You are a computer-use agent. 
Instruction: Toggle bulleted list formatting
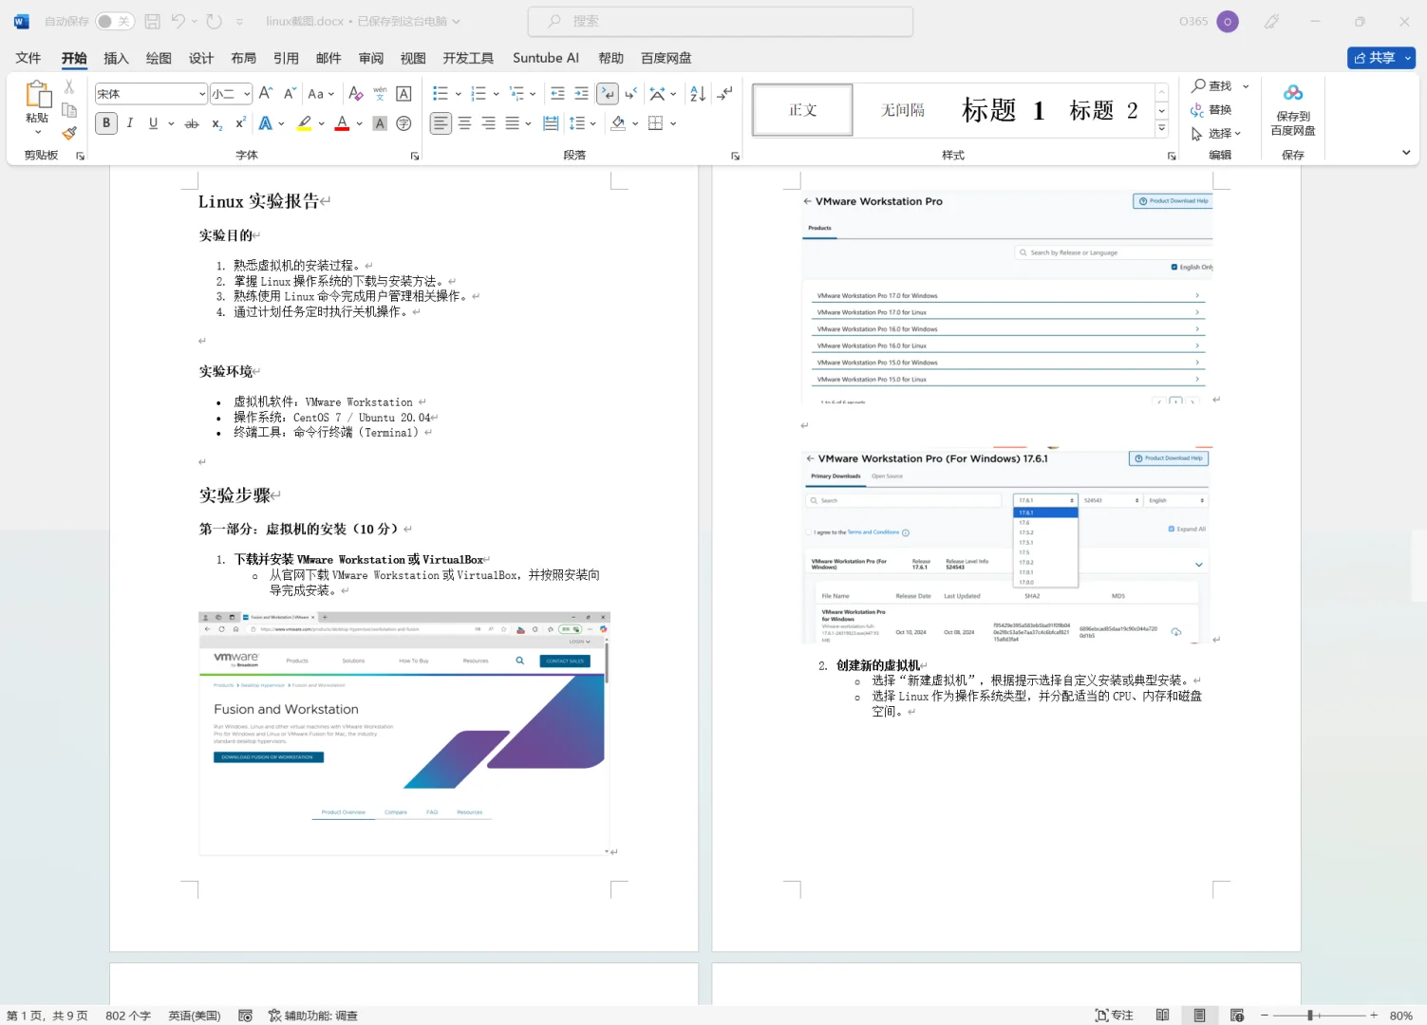click(x=438, y=93)
